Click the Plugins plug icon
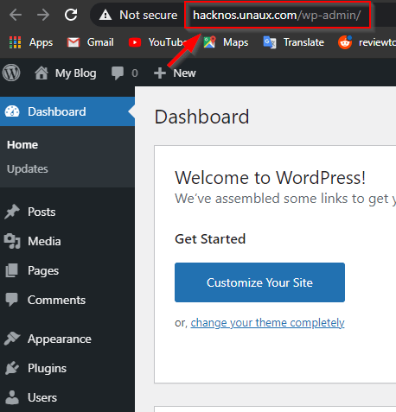This screenshot has height=412, width=396. pos(12,368)
